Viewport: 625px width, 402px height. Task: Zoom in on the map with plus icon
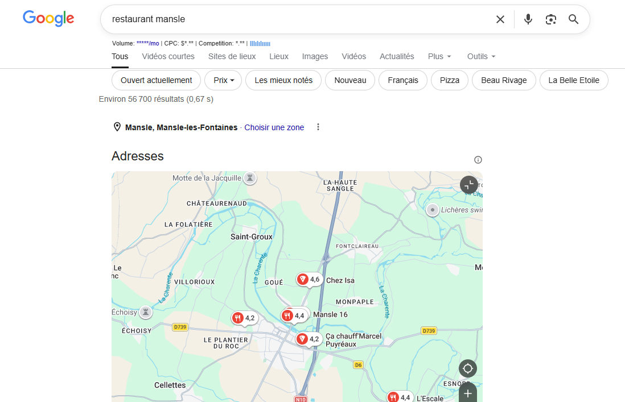(x=468, y=393)
